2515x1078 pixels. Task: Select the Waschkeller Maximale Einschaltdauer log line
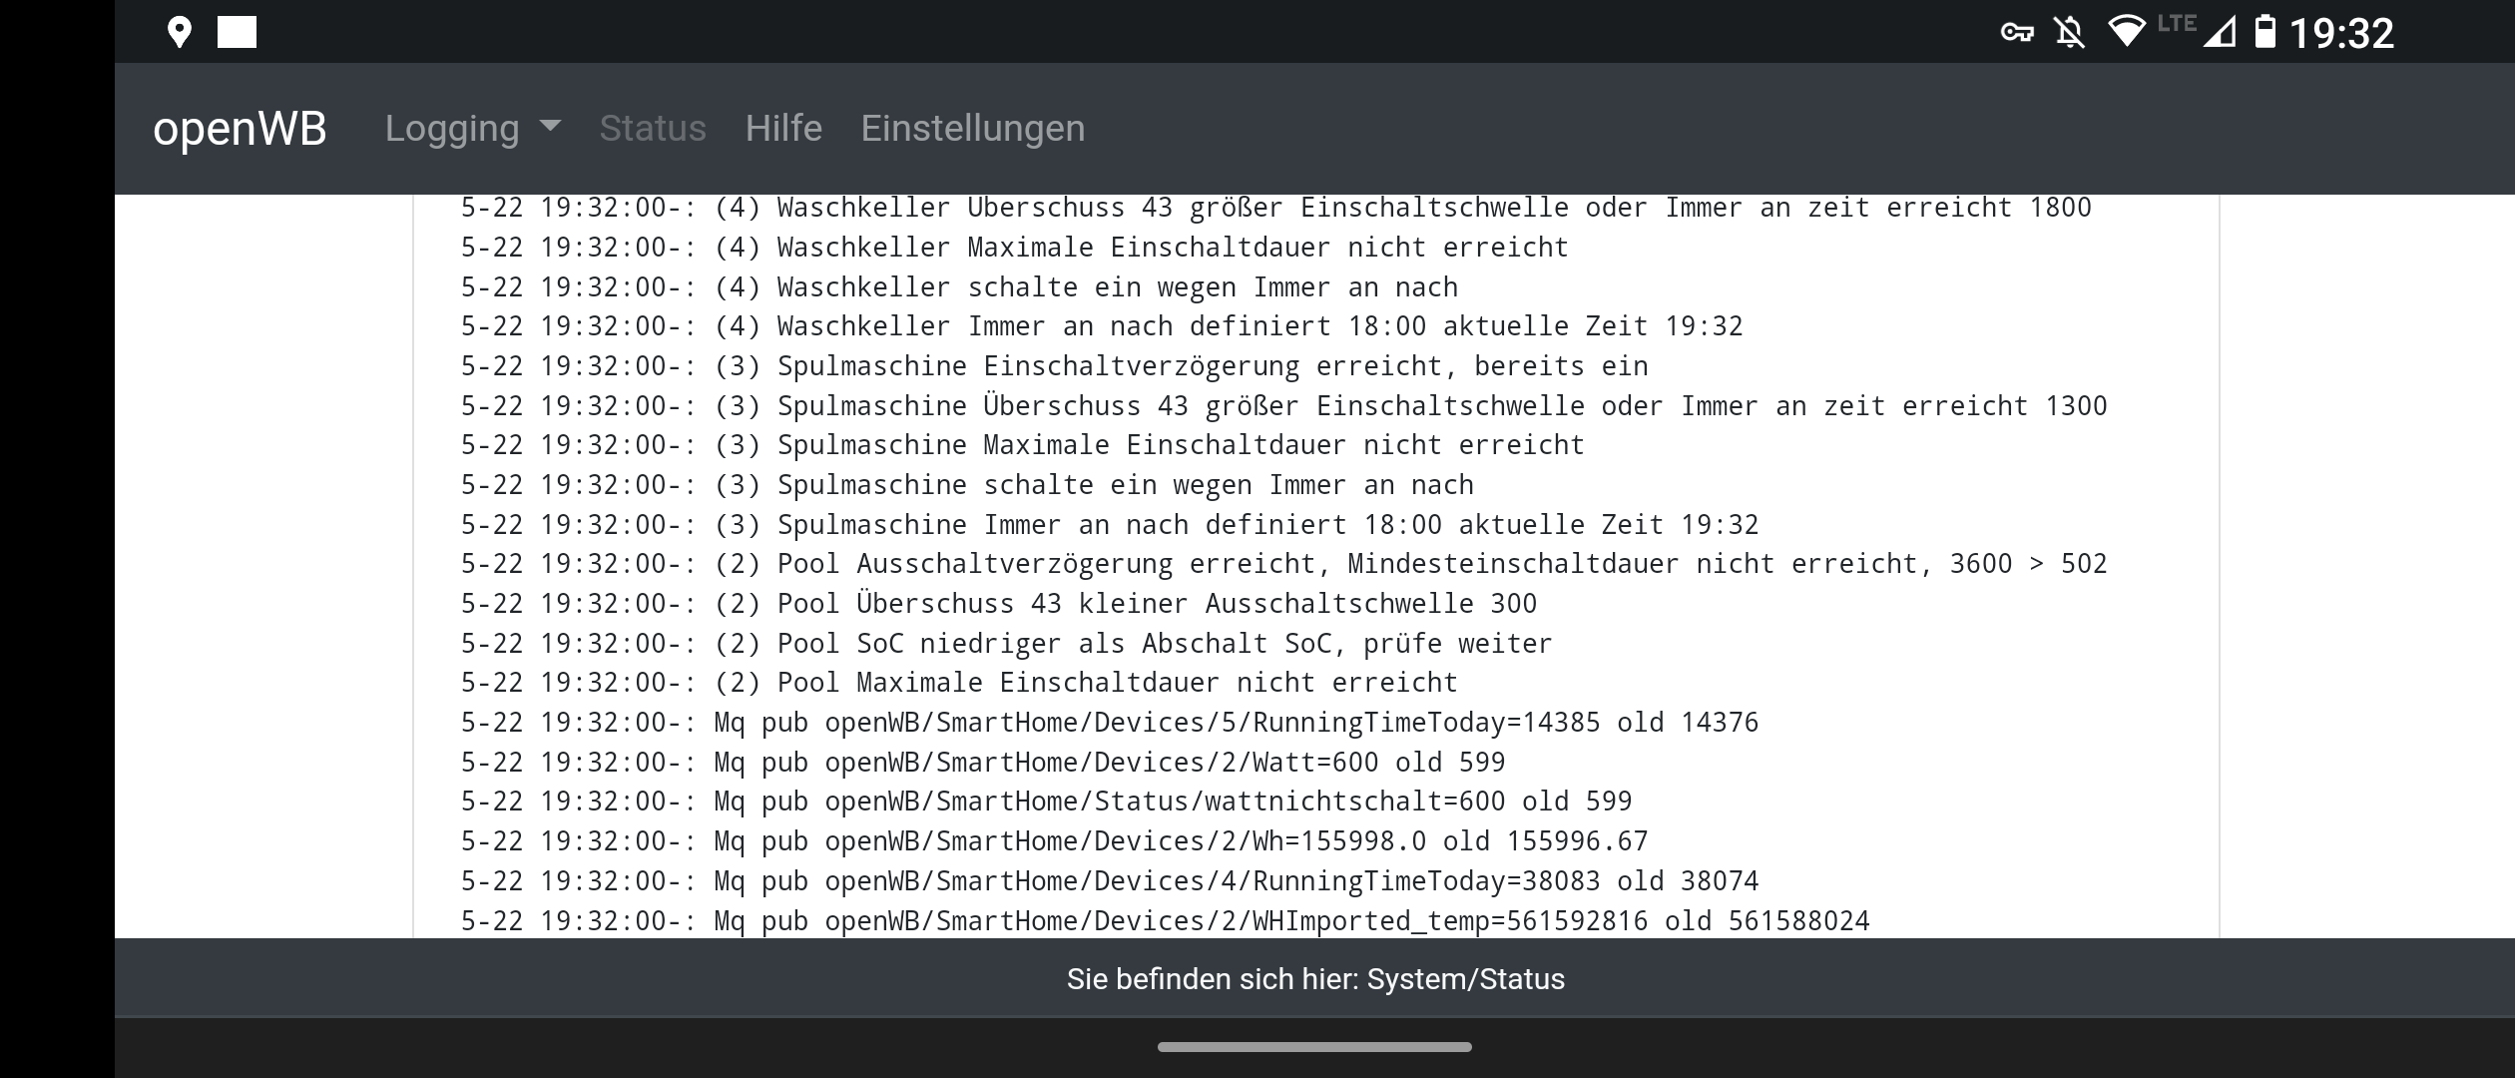tap(1014, 248)
